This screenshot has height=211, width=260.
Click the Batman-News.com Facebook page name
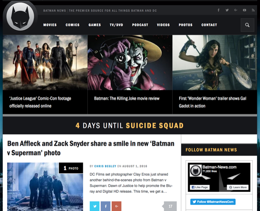click(x=219, y=167)
